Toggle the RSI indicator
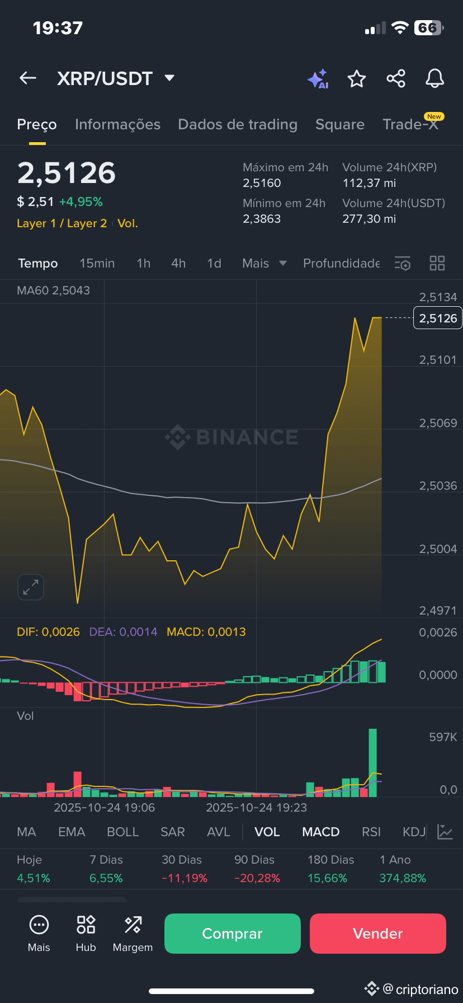Screen dimensions: 463x1003 pyautogui.click(x=371, y=832)
